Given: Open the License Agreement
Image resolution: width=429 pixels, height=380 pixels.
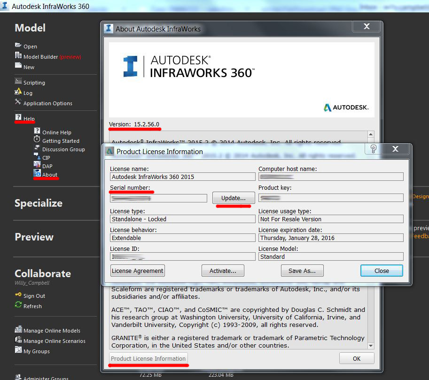Looking at the screenshot, I should point(137,271).
